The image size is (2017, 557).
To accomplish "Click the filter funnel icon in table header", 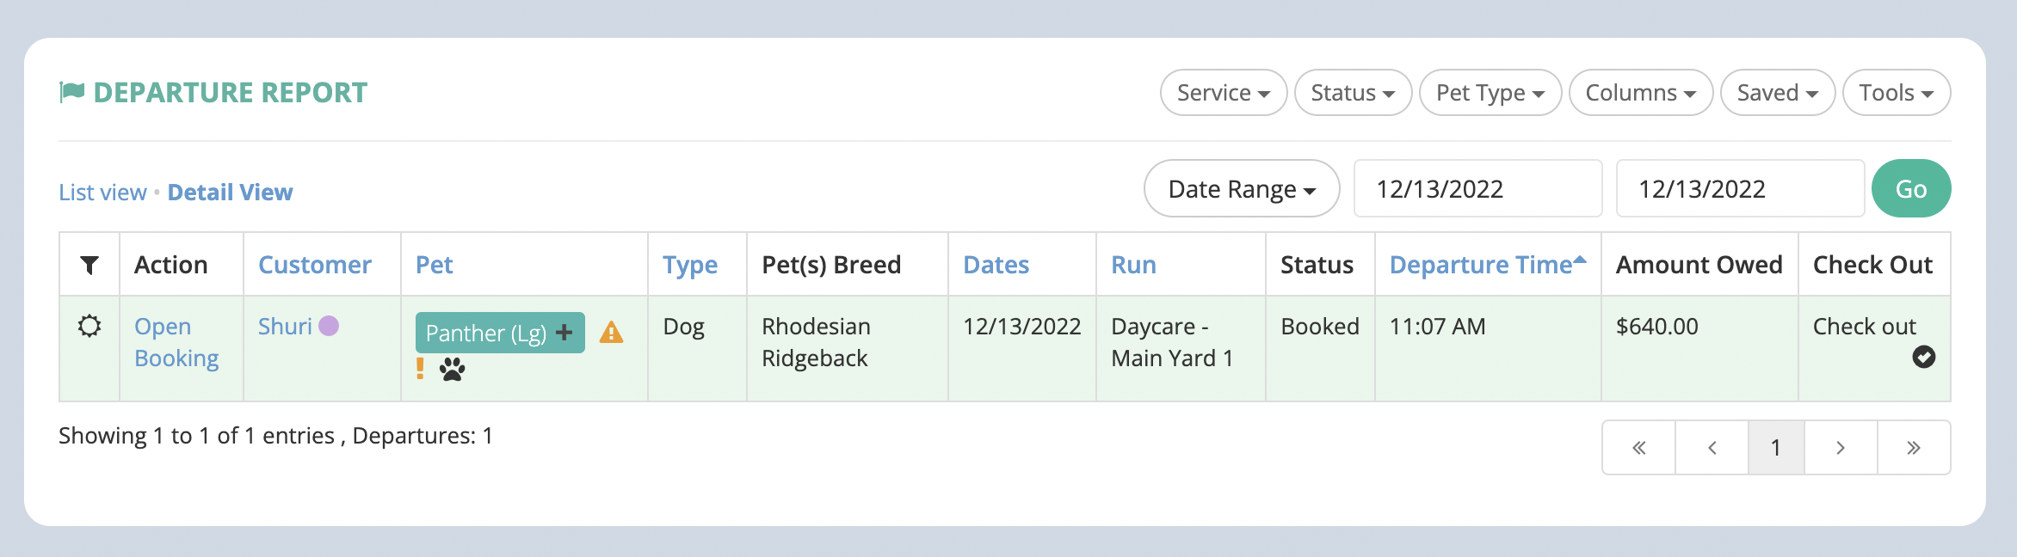I will point(89,265).
